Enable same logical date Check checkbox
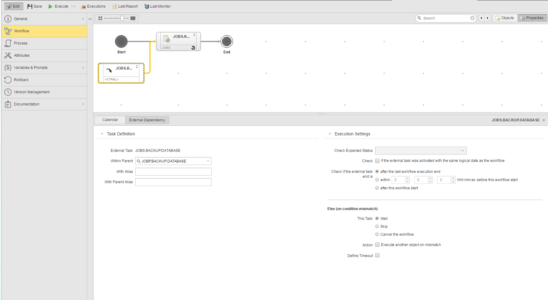This screenshot has width=548, height=300. [x=377, y=161]
